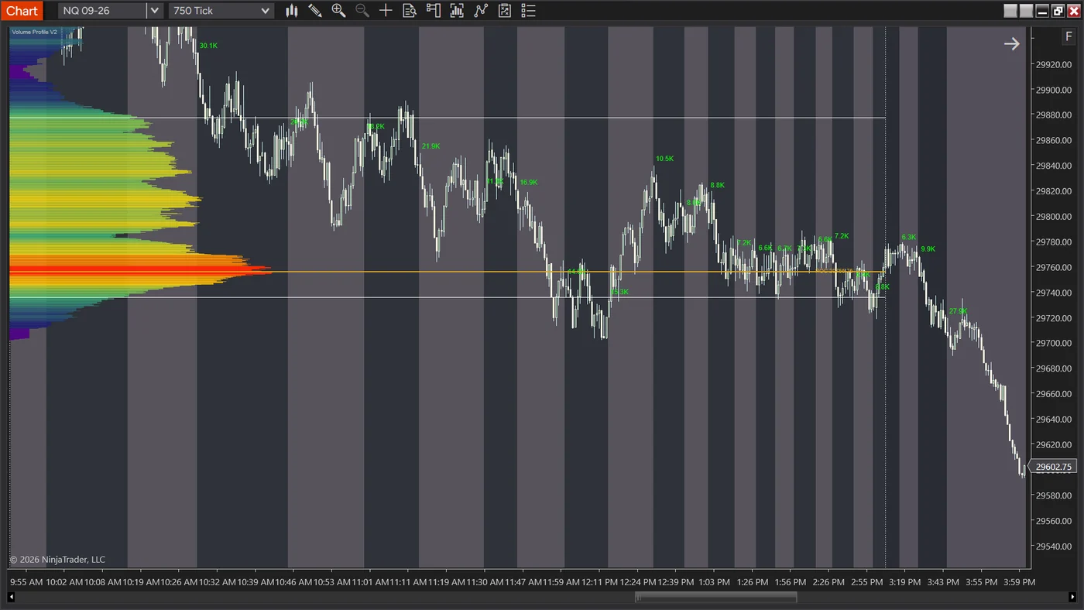
Task: Open the 750 Tick interval dropdown
Action: coord(221,11)
